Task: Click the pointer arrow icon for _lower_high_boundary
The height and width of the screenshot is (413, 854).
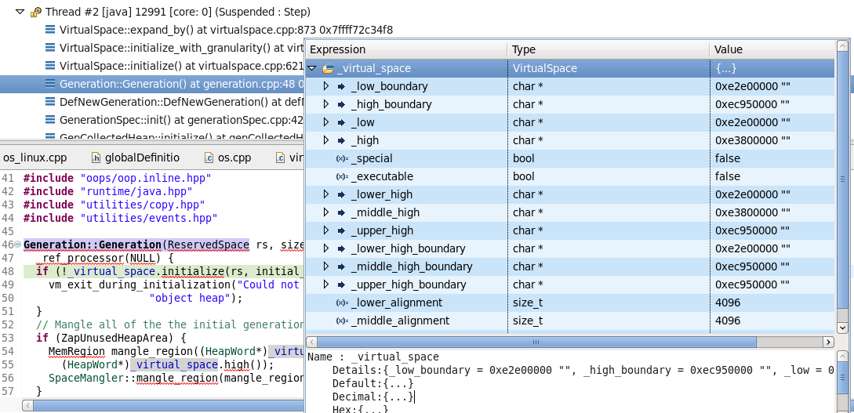Action: (x=341, y=248)
